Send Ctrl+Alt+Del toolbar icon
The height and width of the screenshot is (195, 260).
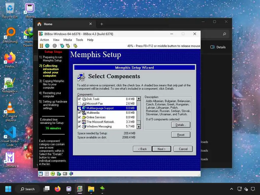(62, 46)
